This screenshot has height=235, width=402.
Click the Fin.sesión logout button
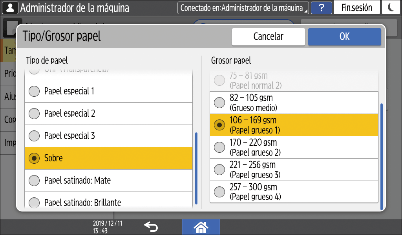(356, 8)
